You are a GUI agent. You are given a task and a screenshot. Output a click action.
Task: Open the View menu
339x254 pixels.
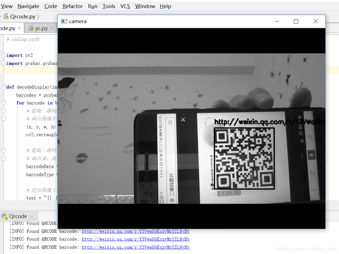click(7, 6)
